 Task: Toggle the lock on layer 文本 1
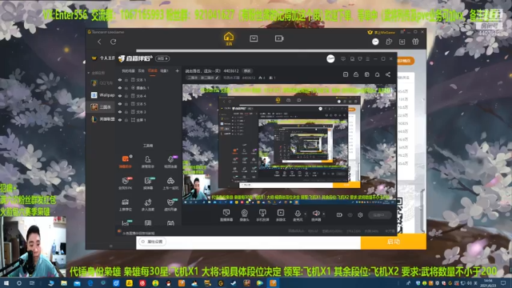coord(126,80)
